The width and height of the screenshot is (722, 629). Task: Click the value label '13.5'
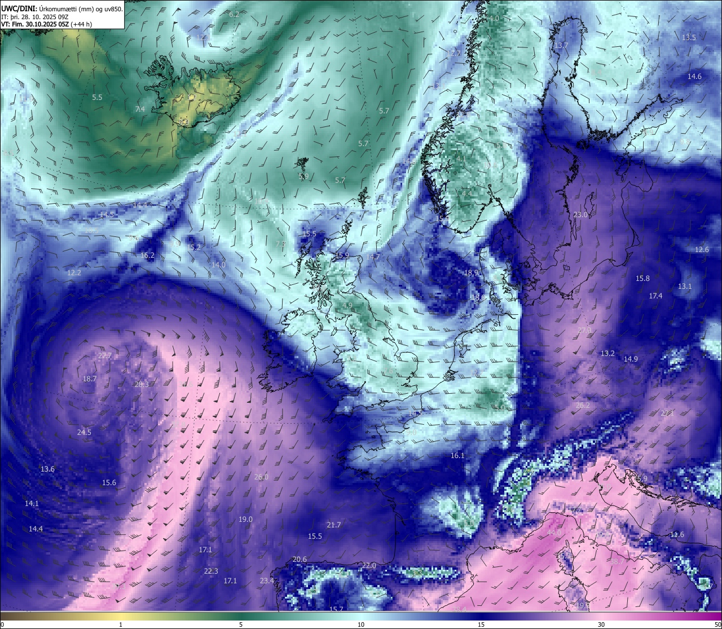pos(689,37)
